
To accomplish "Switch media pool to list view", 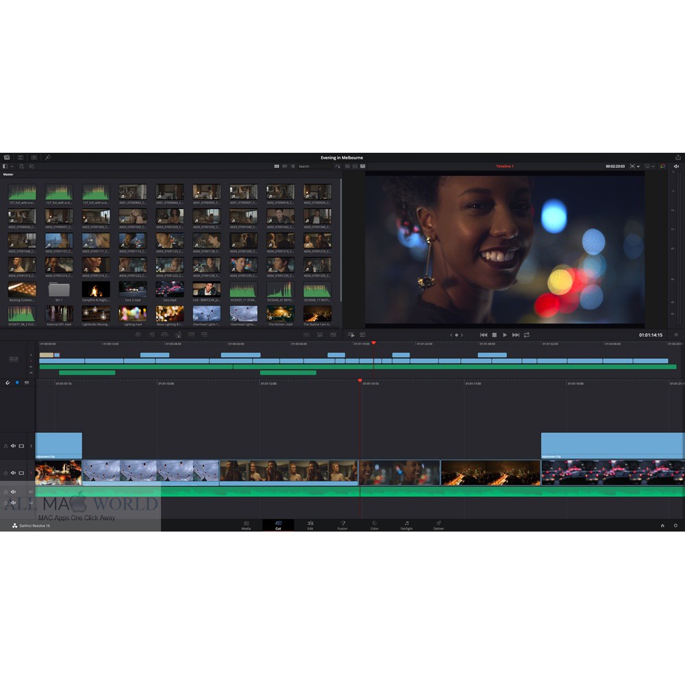I will 292,166.
